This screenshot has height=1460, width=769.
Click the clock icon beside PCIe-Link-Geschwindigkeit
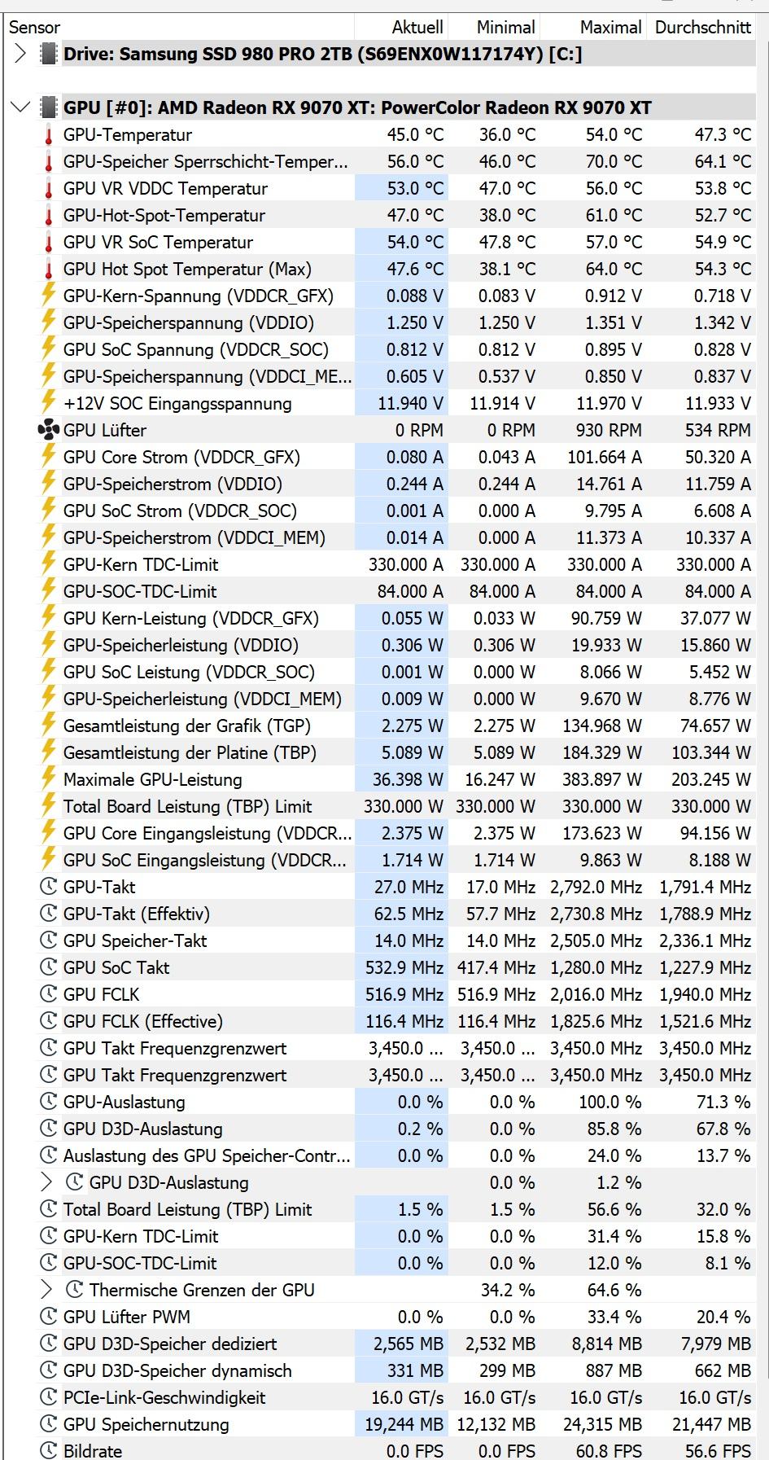click(49, 1397)
